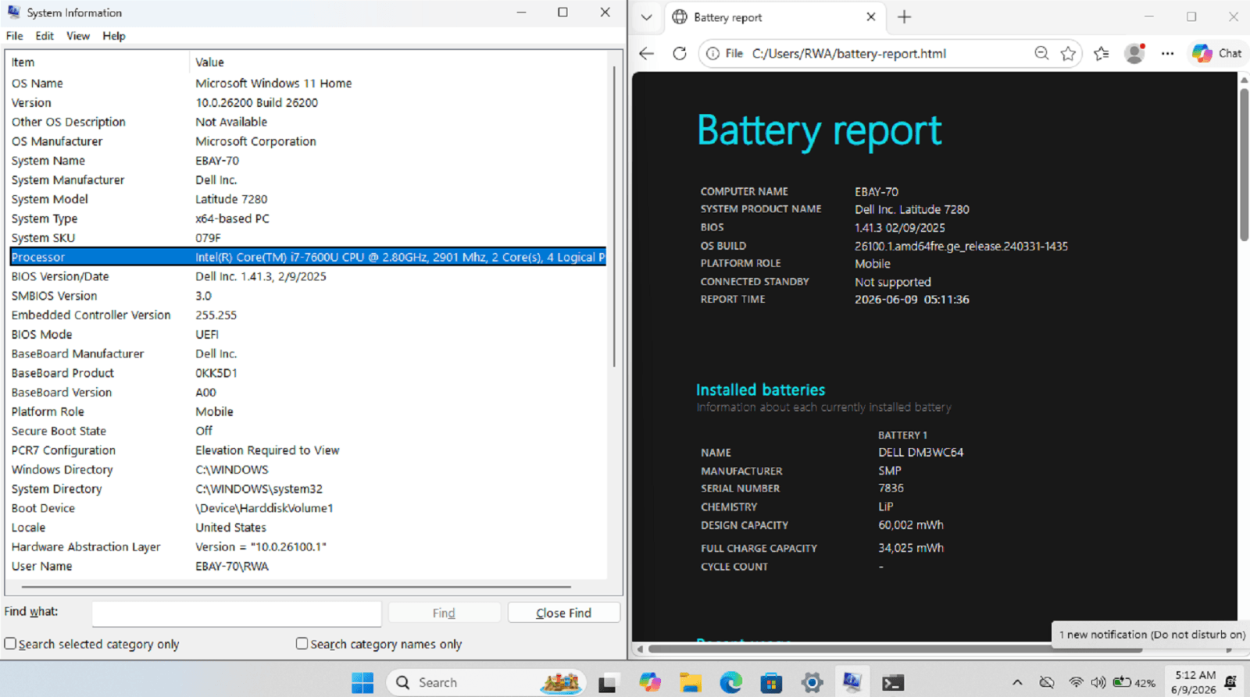
Task: Click the 34,025 mWh full charge value
Action: pyautogui.click(x=911, y=548)
